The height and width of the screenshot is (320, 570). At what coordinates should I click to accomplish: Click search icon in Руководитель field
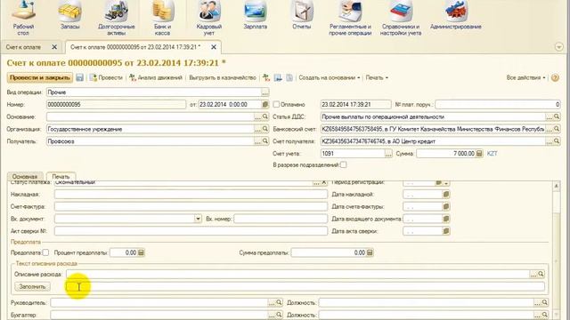click(279, 302)
